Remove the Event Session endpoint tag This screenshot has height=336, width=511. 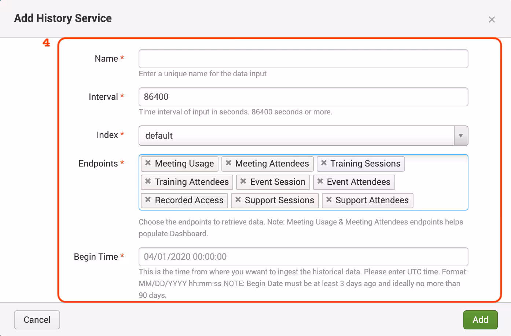coord(243,181)
